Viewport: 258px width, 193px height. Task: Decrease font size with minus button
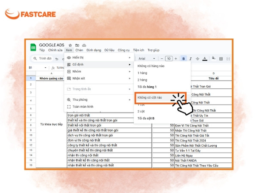click(162, 59)
